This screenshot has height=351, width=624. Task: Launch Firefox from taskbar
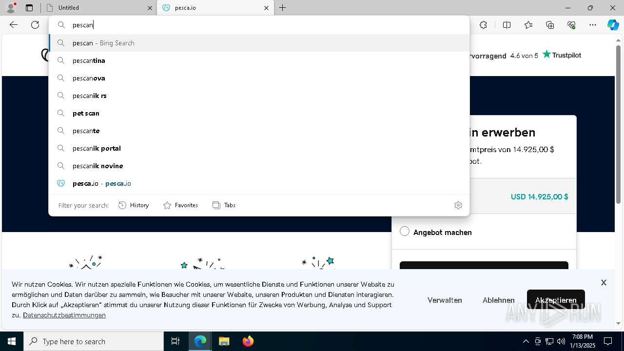[x=248, y=341]
